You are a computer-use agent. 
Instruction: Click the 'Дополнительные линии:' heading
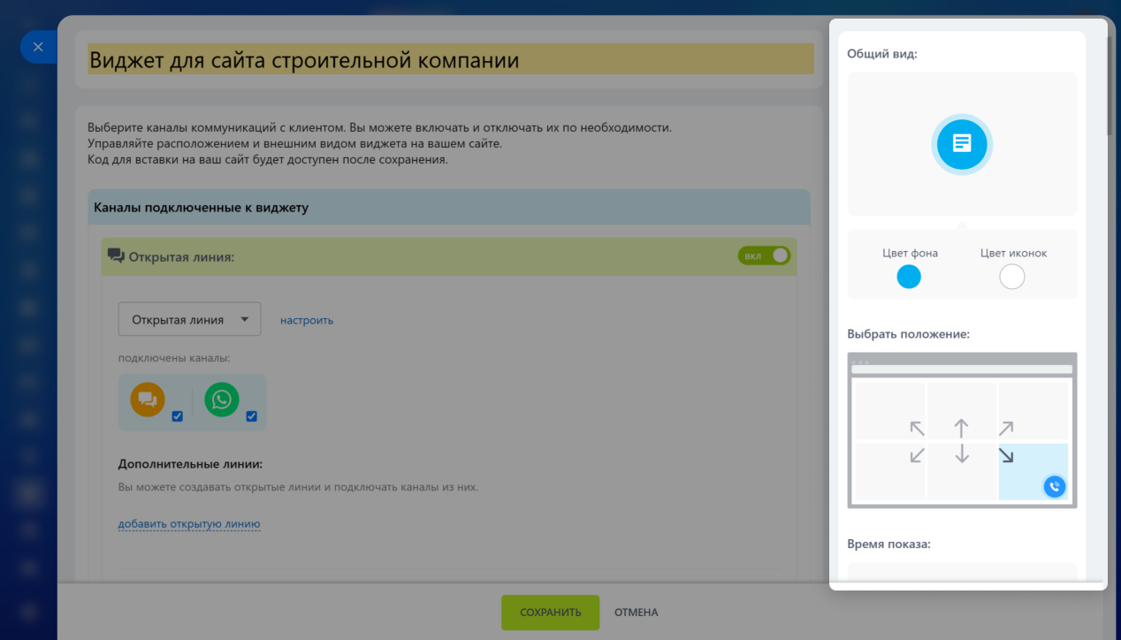pos(191,464)
